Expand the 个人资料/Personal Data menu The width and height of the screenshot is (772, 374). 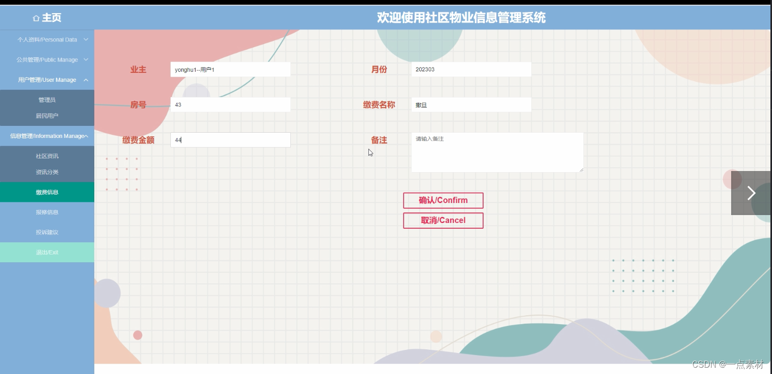(47, 39)
